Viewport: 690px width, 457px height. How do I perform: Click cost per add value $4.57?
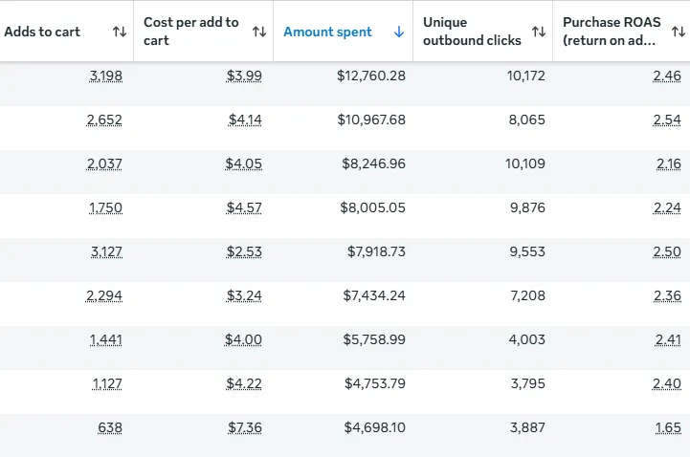(244, 207)
